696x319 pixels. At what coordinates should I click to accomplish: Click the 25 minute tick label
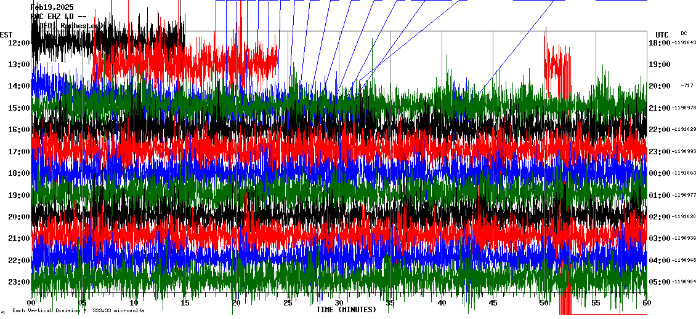point(288,303)
